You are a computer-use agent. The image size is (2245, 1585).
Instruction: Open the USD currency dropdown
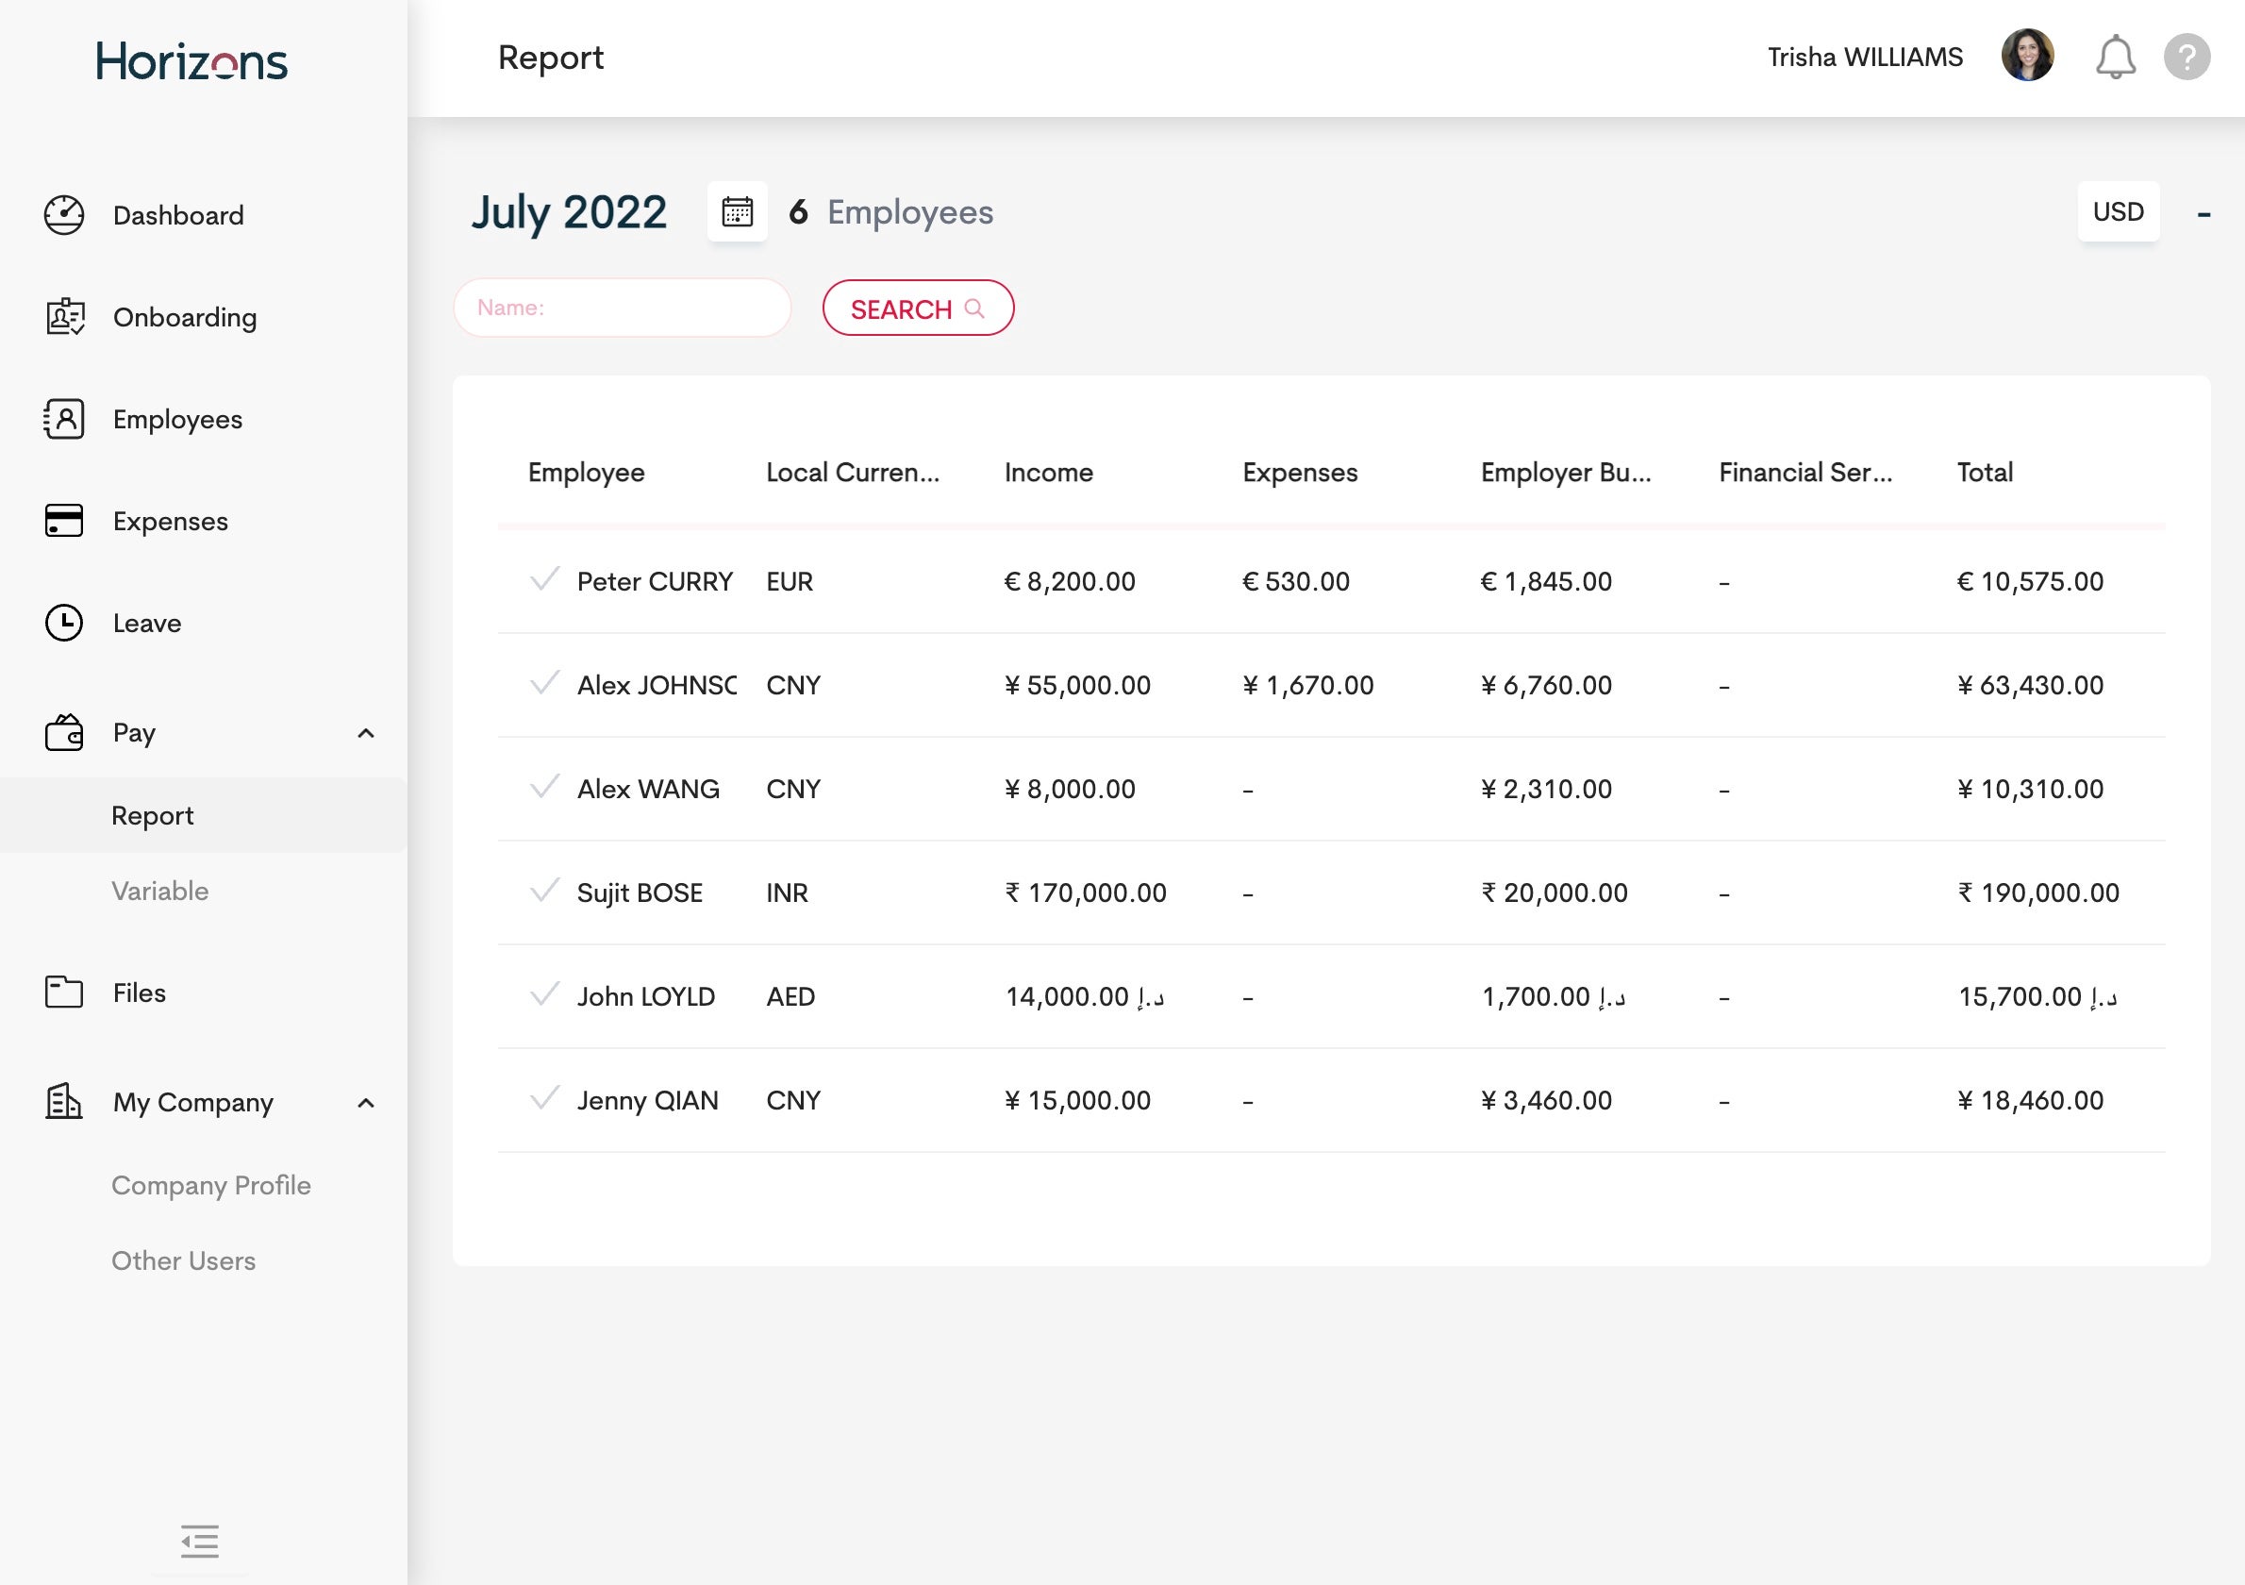2118,211
